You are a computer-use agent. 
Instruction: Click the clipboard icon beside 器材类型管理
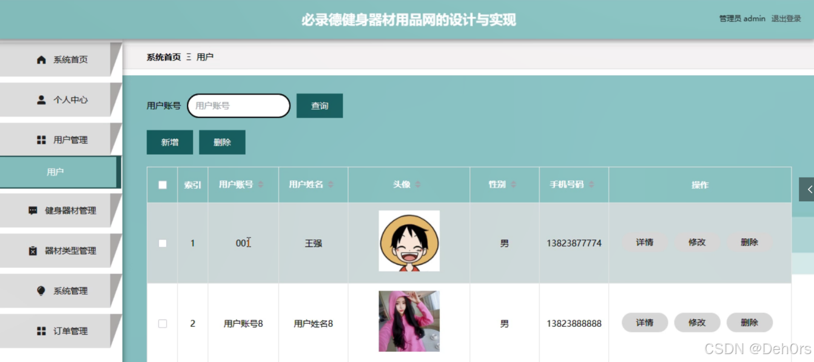pyautogui.click(x=33, y=250)
